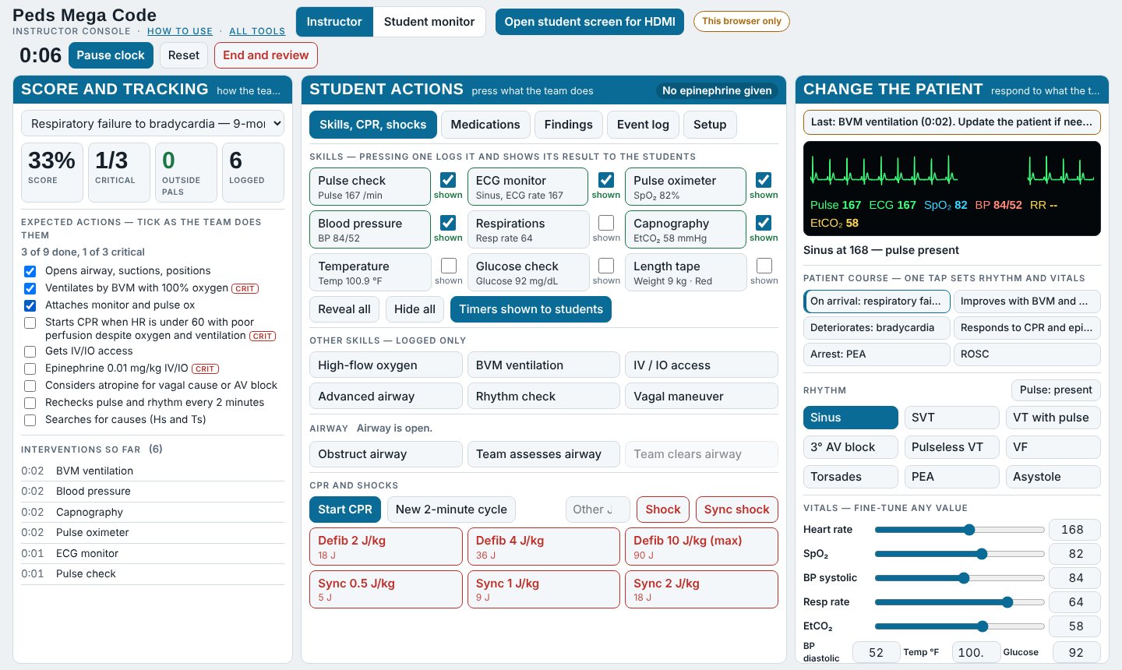Click Obstruct airway
Screen dimensions: 1122x670
(x=386, y=454)
